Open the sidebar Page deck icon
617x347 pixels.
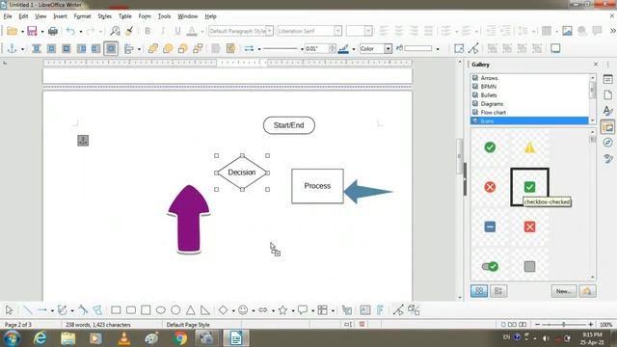coord(608,95)
